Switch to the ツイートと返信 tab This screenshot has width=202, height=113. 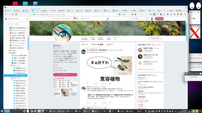97,45
